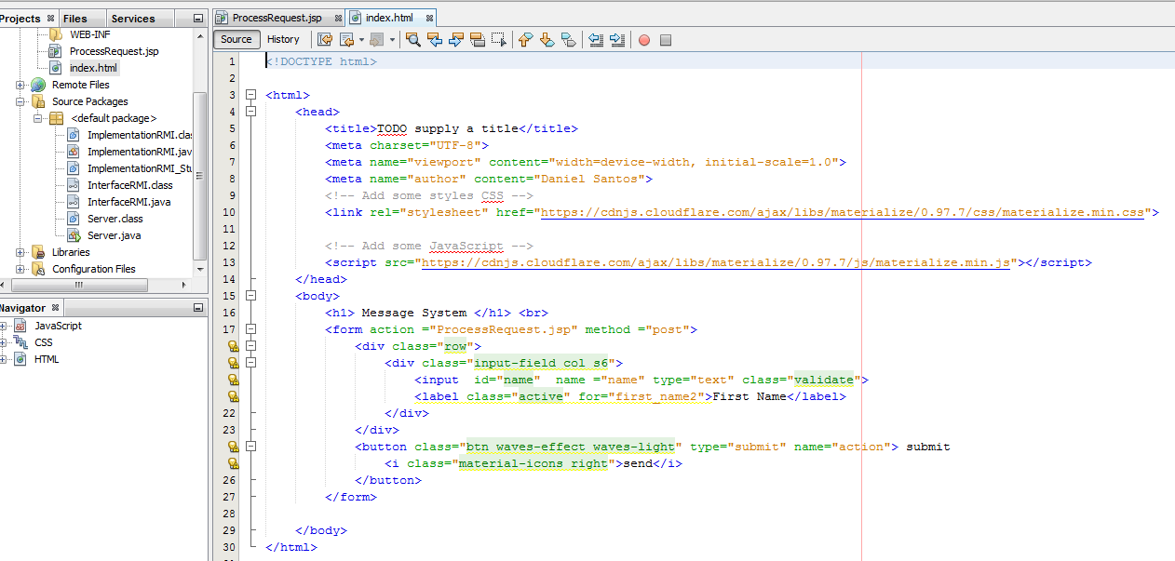
Task: Expand the CSS node in Navigator
Action: pyautogui.click(x=4, y=342)
